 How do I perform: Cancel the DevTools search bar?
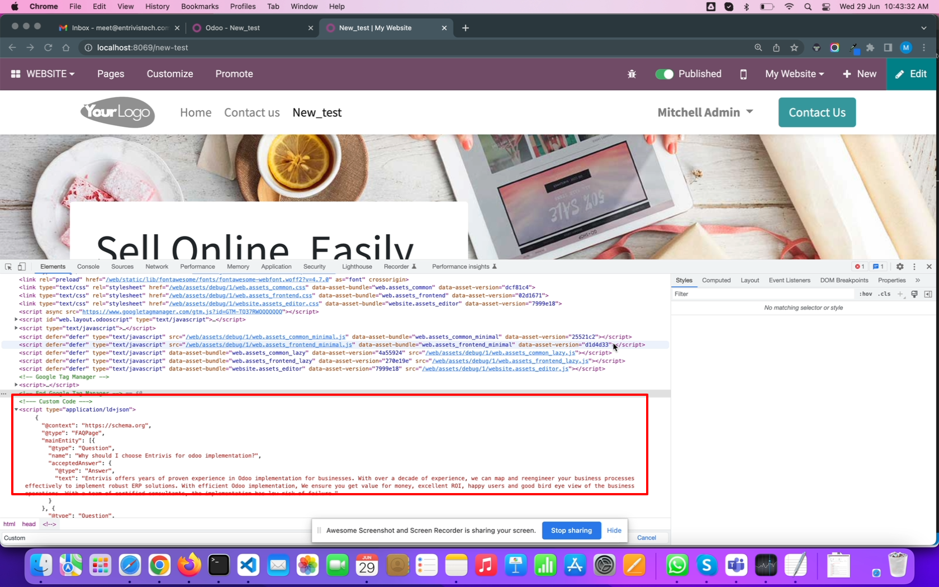(x=647, y=538)
